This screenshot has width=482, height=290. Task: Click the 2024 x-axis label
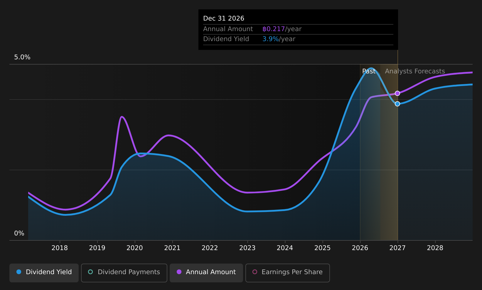pos(285,248)
